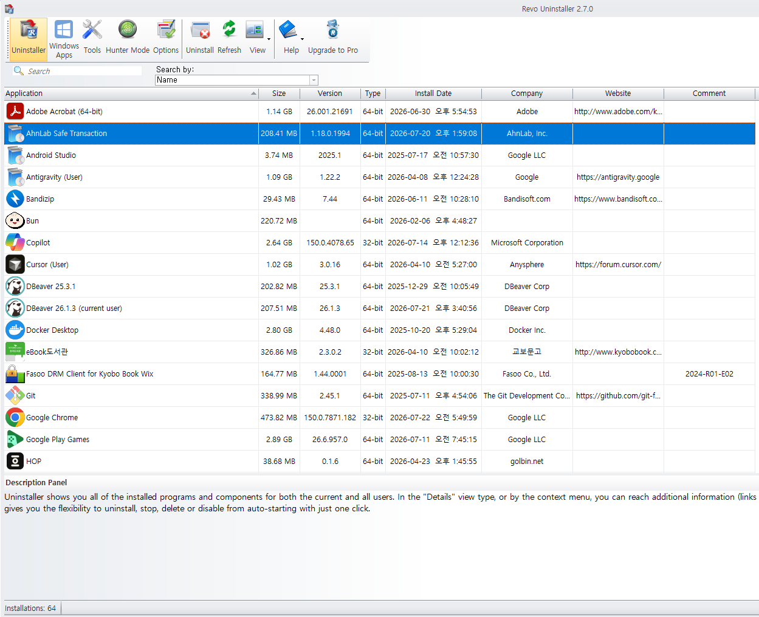Image resolution: width=759 pixels, height=617 pixels.
Task: Select the eBook도서관 icon
Action: [x=15, y=352]
